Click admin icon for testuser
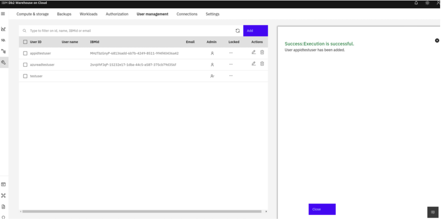The height and width of the screenshot is (219, 441). [213, 76]
